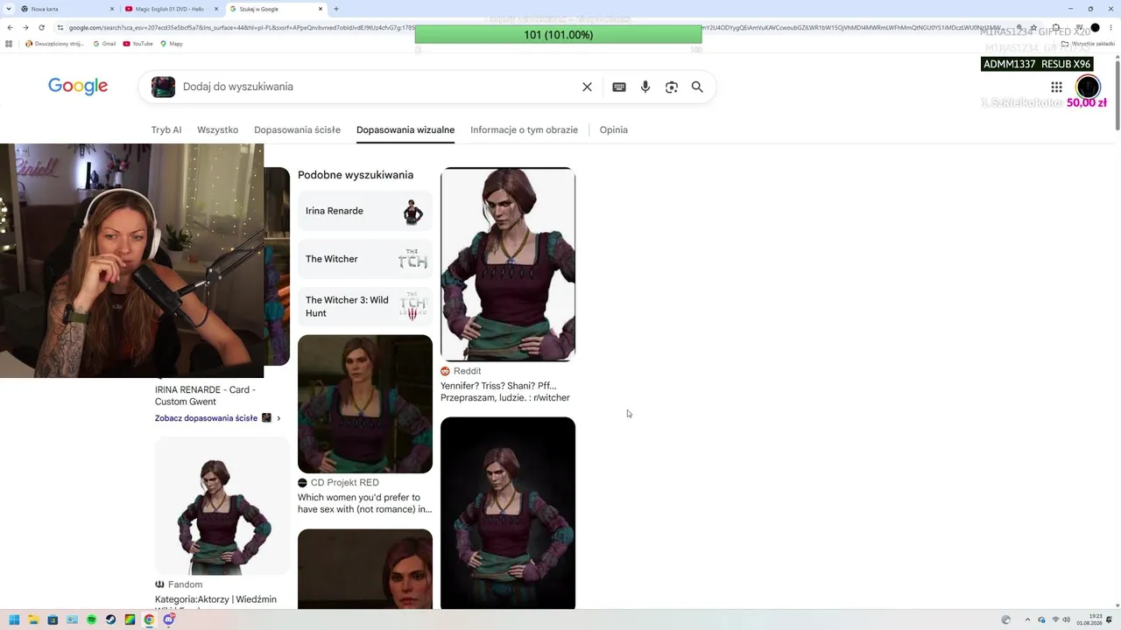Open Steam from the taskbar
Image resolution: width=1121 pixels, height=630 pixels.
110,620
